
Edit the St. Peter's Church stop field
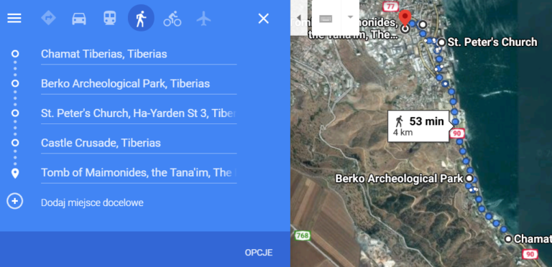(139, 113)
